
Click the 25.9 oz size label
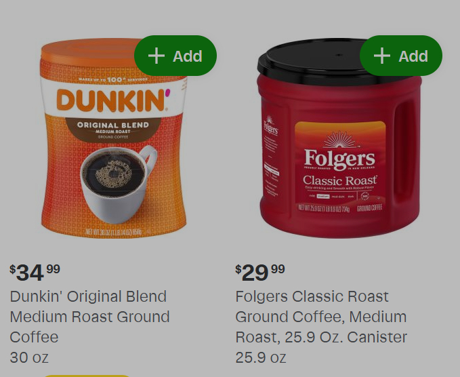261,357
